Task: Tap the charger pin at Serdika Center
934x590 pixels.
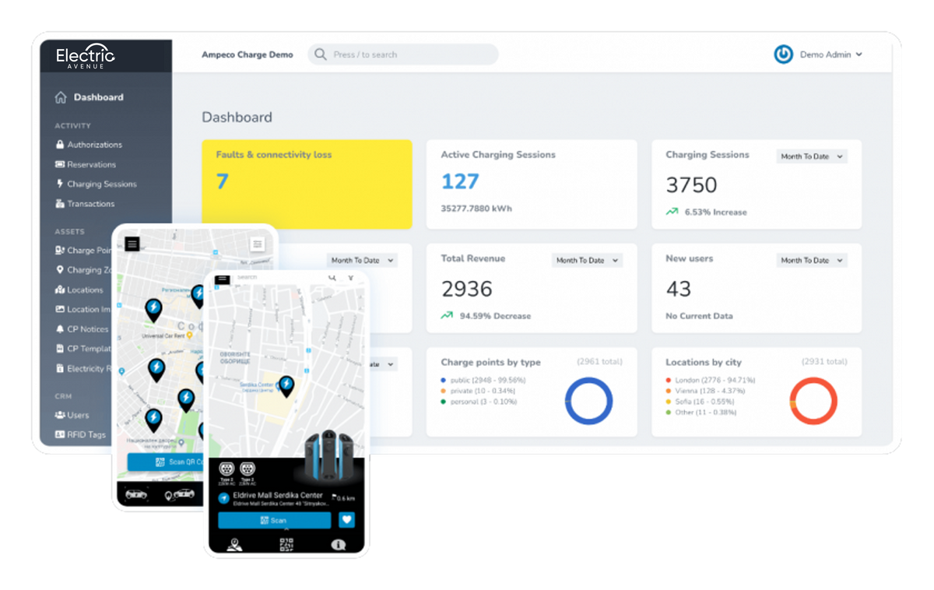Action: click(x=286, y=385)
